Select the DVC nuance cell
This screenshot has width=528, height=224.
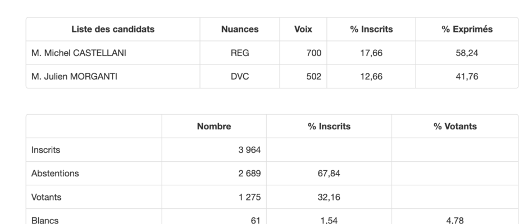tap(240, 77)
